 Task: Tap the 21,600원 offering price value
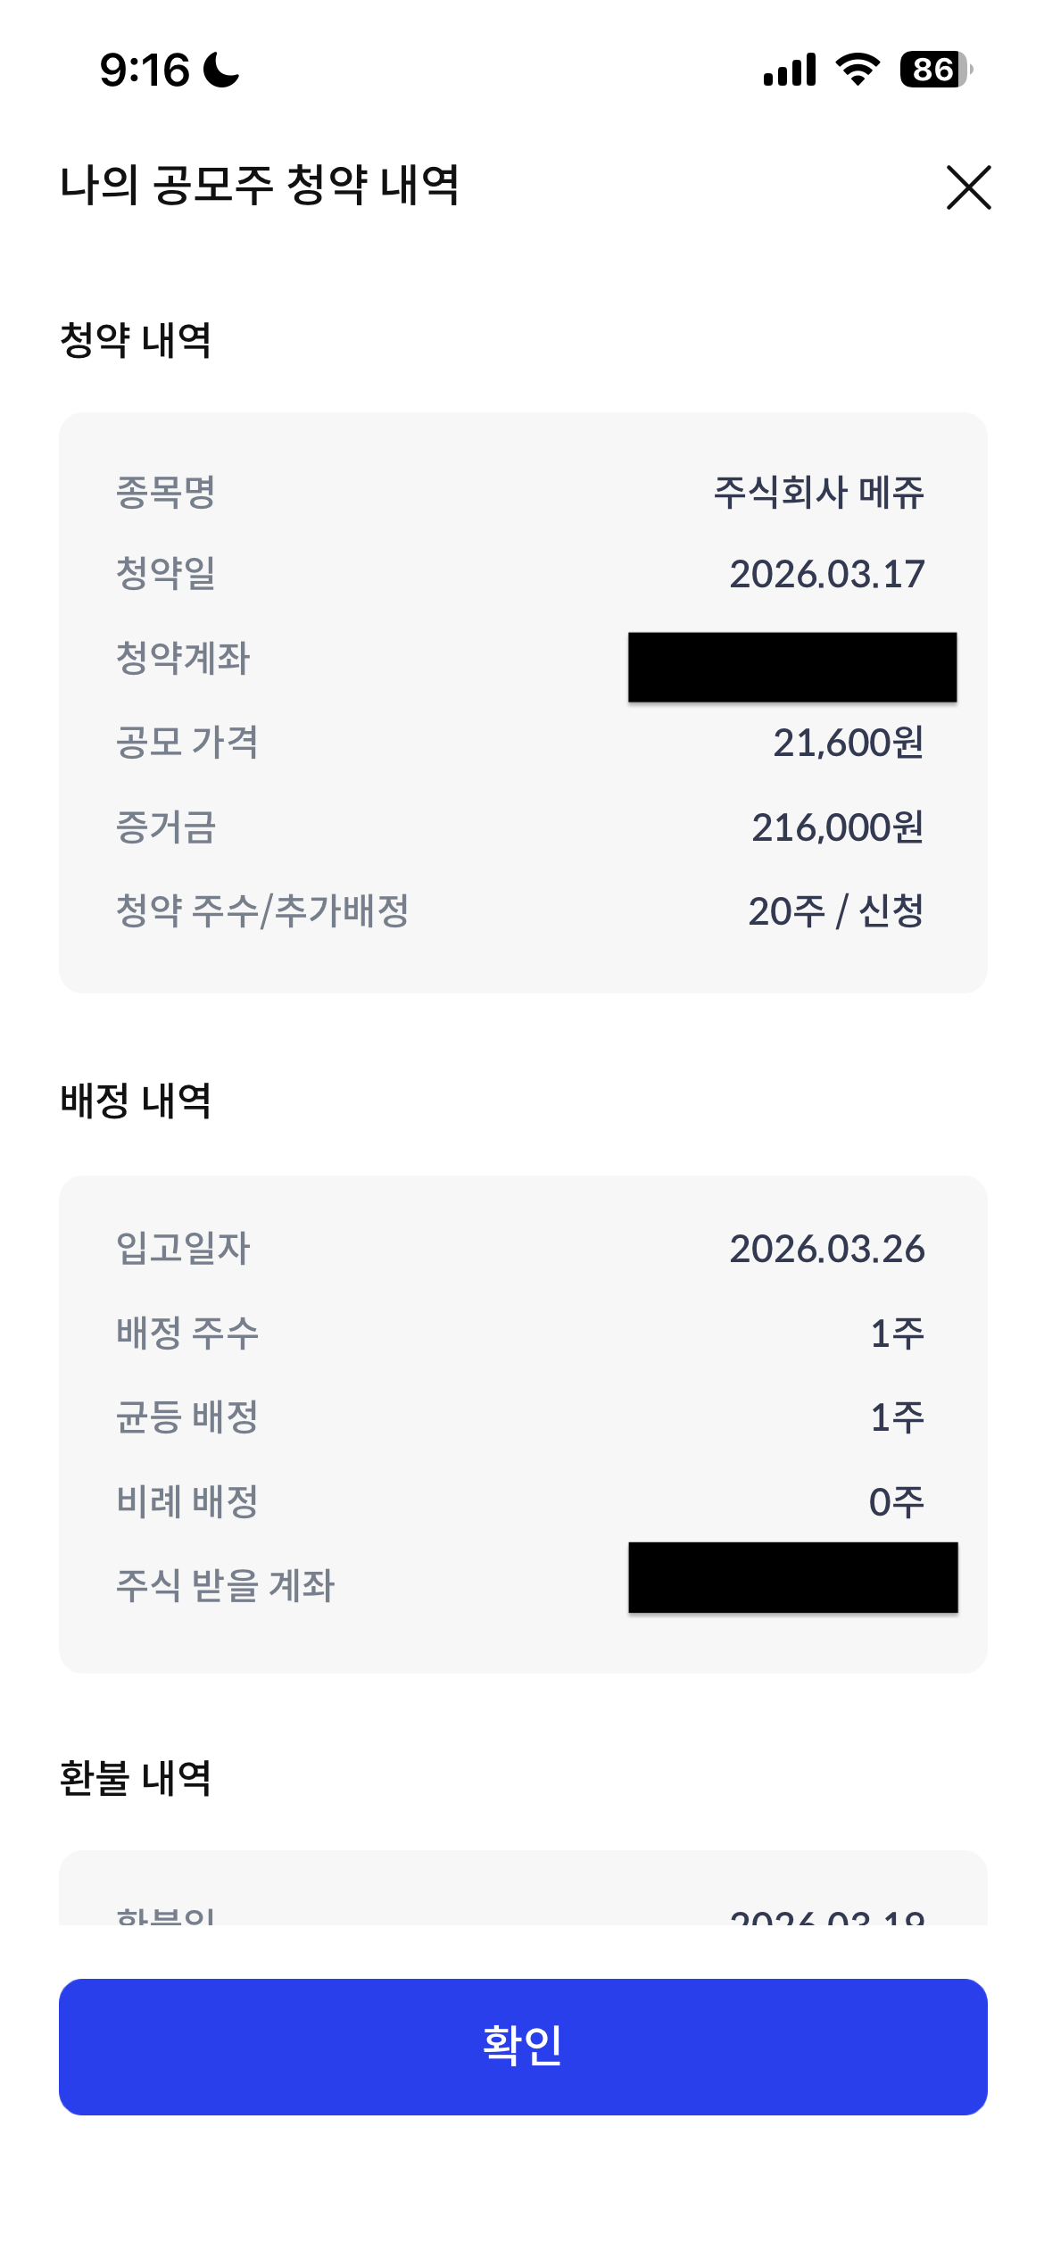pyautogui.click(x=848, y=743)
